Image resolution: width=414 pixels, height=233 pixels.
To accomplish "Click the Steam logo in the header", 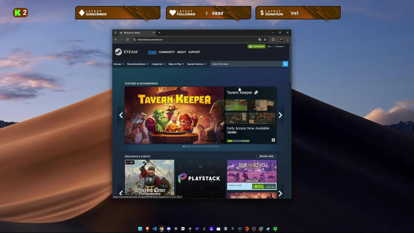I will [126, 52].
